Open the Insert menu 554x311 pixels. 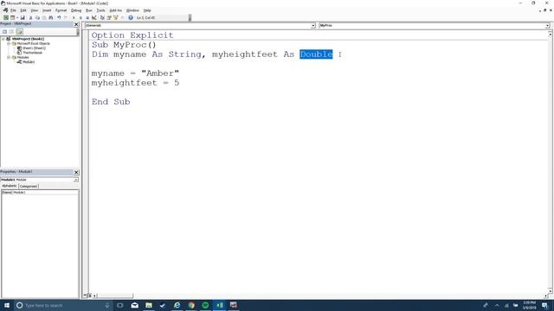[x=47, y=10]
